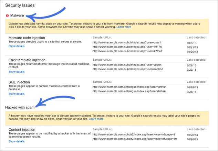Viewport: 218px width, 151px height.
Task: Select sample URL ending user=vogon
Action: pos(127,65)
